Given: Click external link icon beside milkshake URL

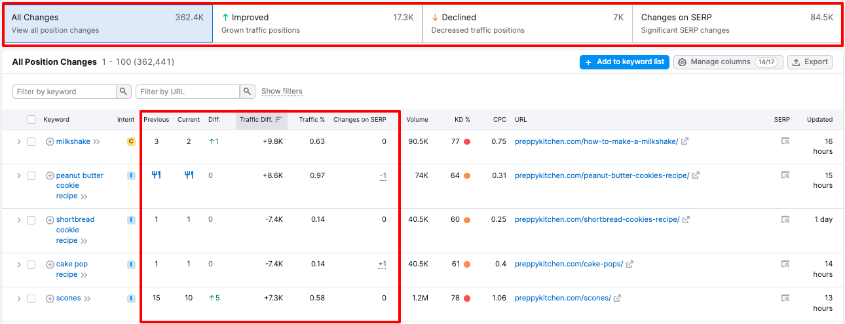Looking at the screenshot, I should point(685,141).
